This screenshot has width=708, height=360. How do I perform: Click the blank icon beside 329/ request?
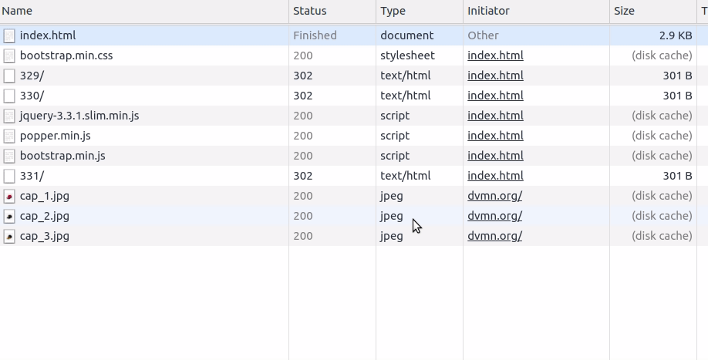pos(9,76)
